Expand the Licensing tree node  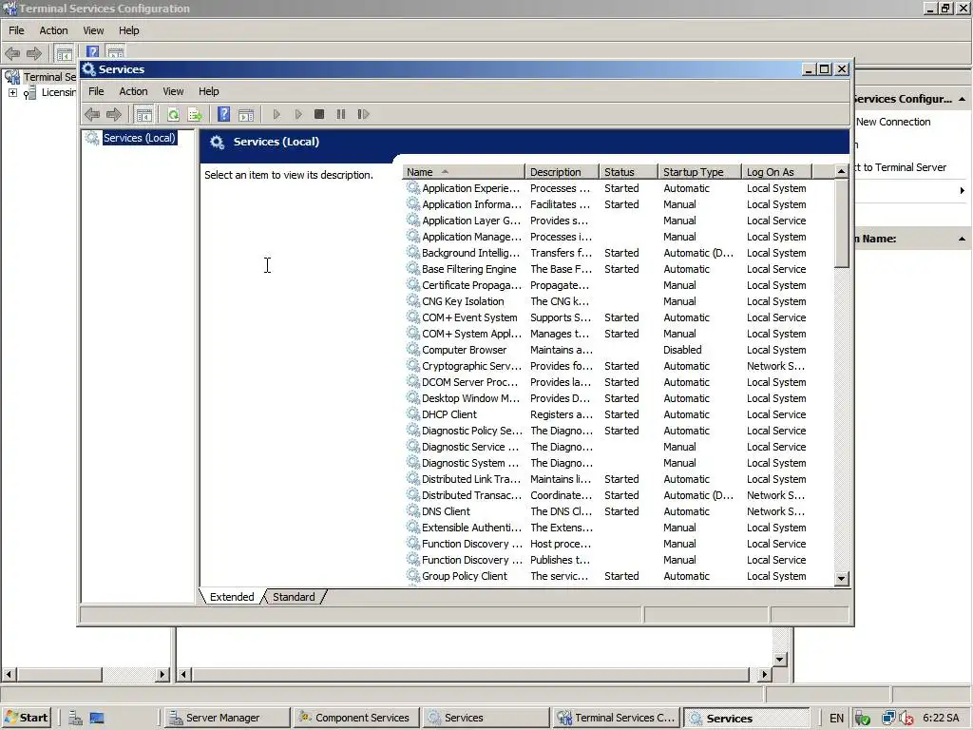(x=12, y=92)
